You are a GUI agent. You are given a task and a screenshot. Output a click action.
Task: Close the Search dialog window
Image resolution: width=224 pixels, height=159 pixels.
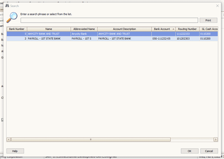[x=217, y=6]
